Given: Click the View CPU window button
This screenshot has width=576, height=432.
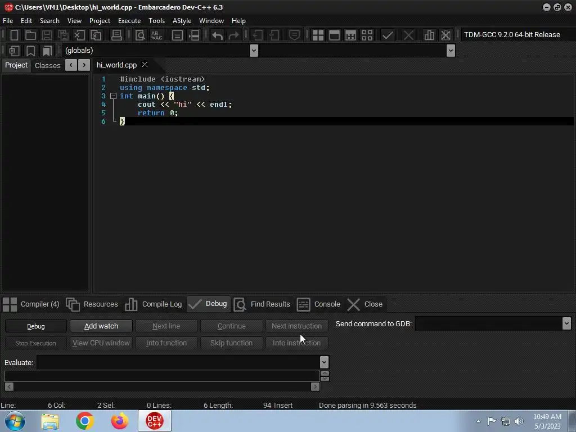Looking at the screenshot, I should [101, 343].
